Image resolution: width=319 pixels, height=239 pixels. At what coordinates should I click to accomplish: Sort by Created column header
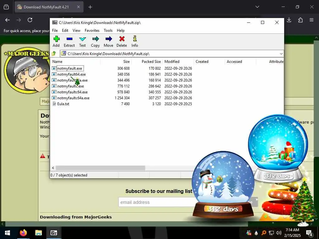(x=209, y=62)
